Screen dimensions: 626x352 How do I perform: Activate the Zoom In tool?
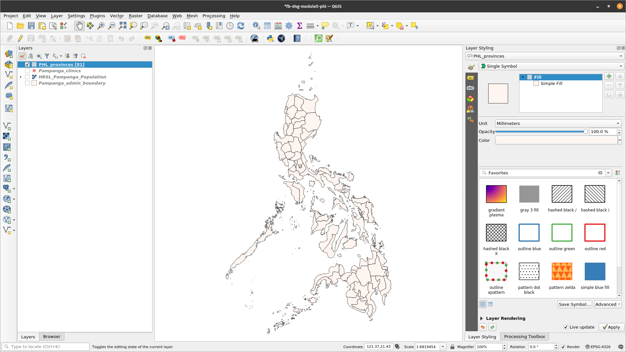coord(101,26)
